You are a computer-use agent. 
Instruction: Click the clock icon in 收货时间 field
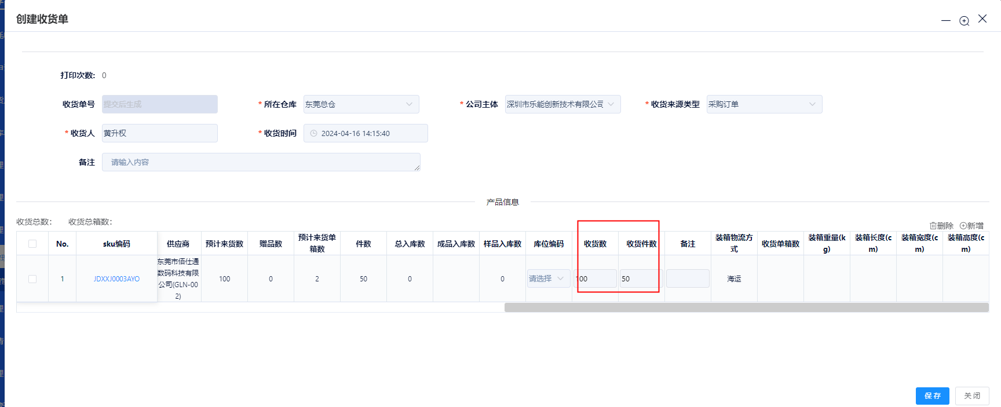tap(313, 133)
